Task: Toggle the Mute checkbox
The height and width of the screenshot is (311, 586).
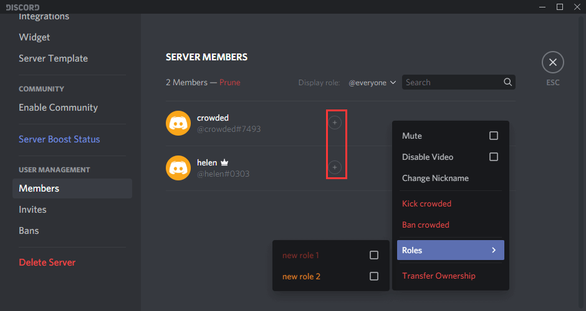Action: (x=493, y=136)
